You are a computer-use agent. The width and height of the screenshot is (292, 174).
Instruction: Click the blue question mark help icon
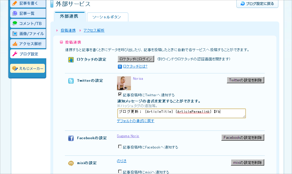[120, 67]
